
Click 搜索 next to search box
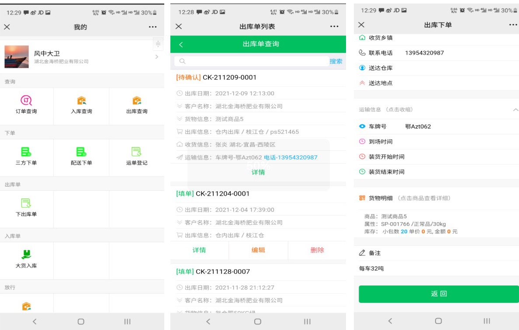(336, 62)
